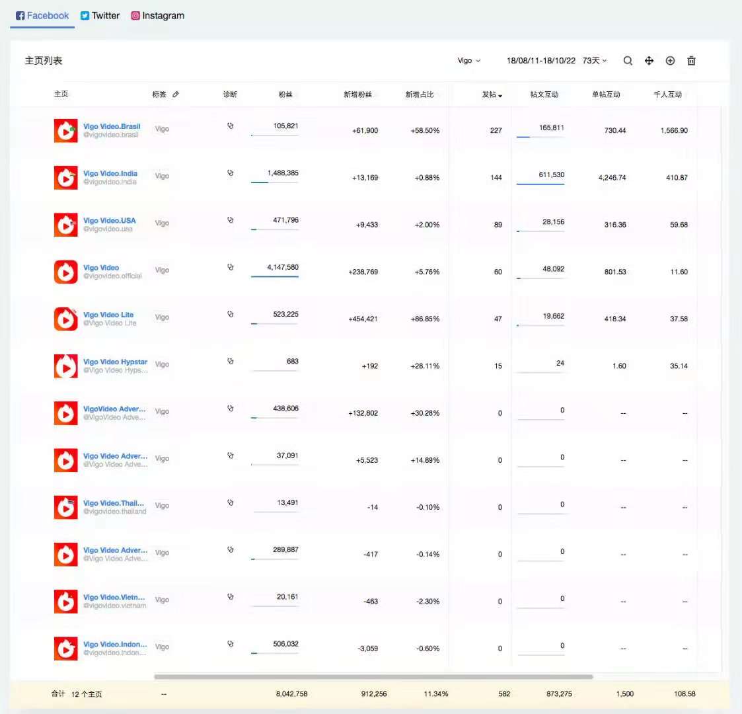Switch to the Facebook tab
742x714 pixels.
point(42,16)
